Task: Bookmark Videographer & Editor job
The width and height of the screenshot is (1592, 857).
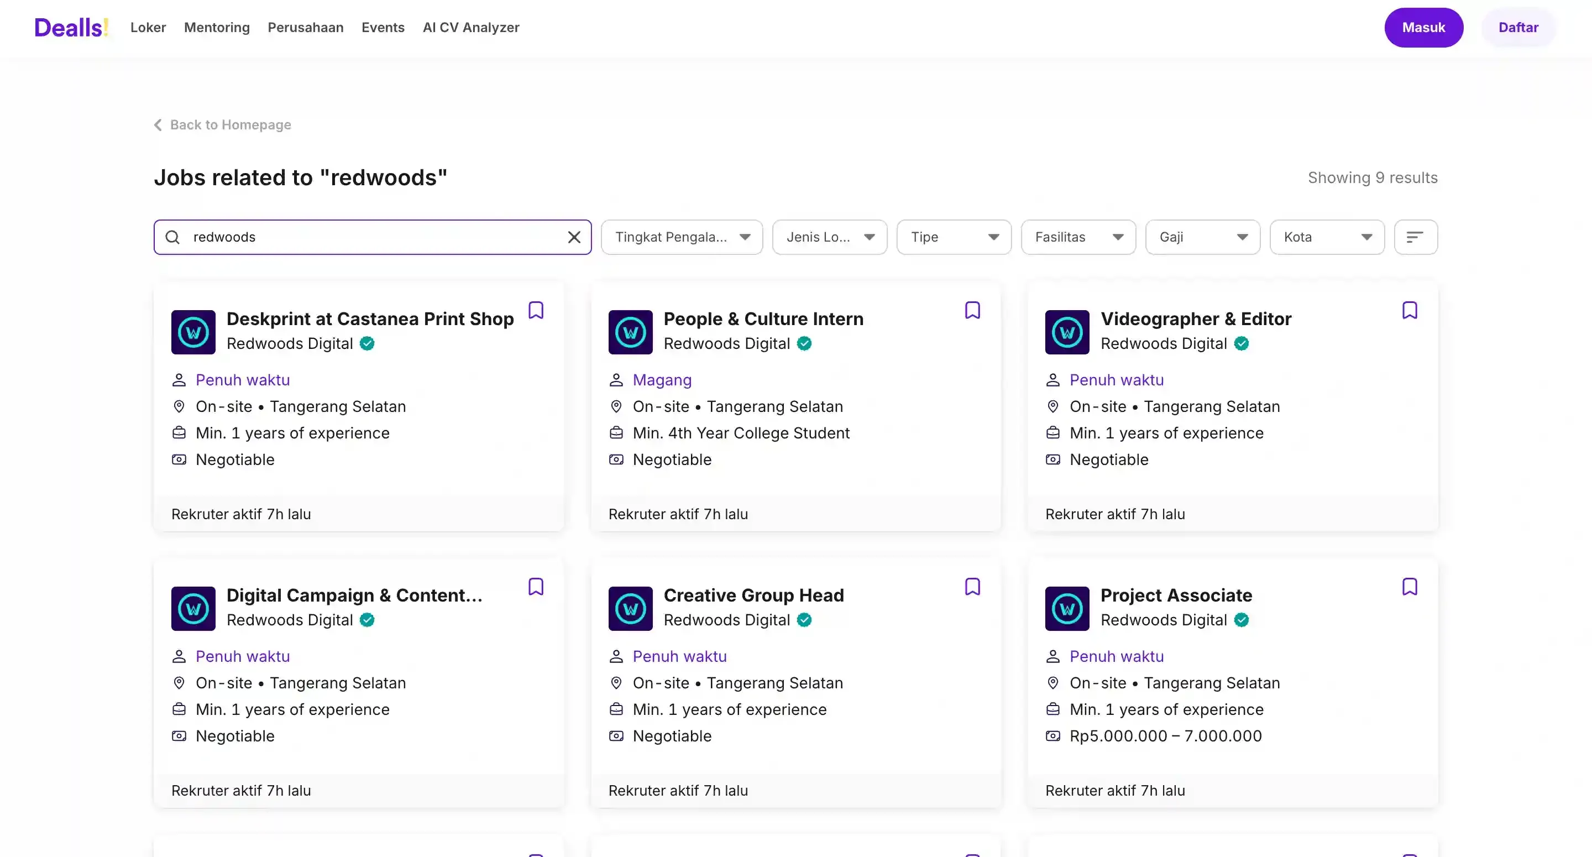Action: 1409,310
